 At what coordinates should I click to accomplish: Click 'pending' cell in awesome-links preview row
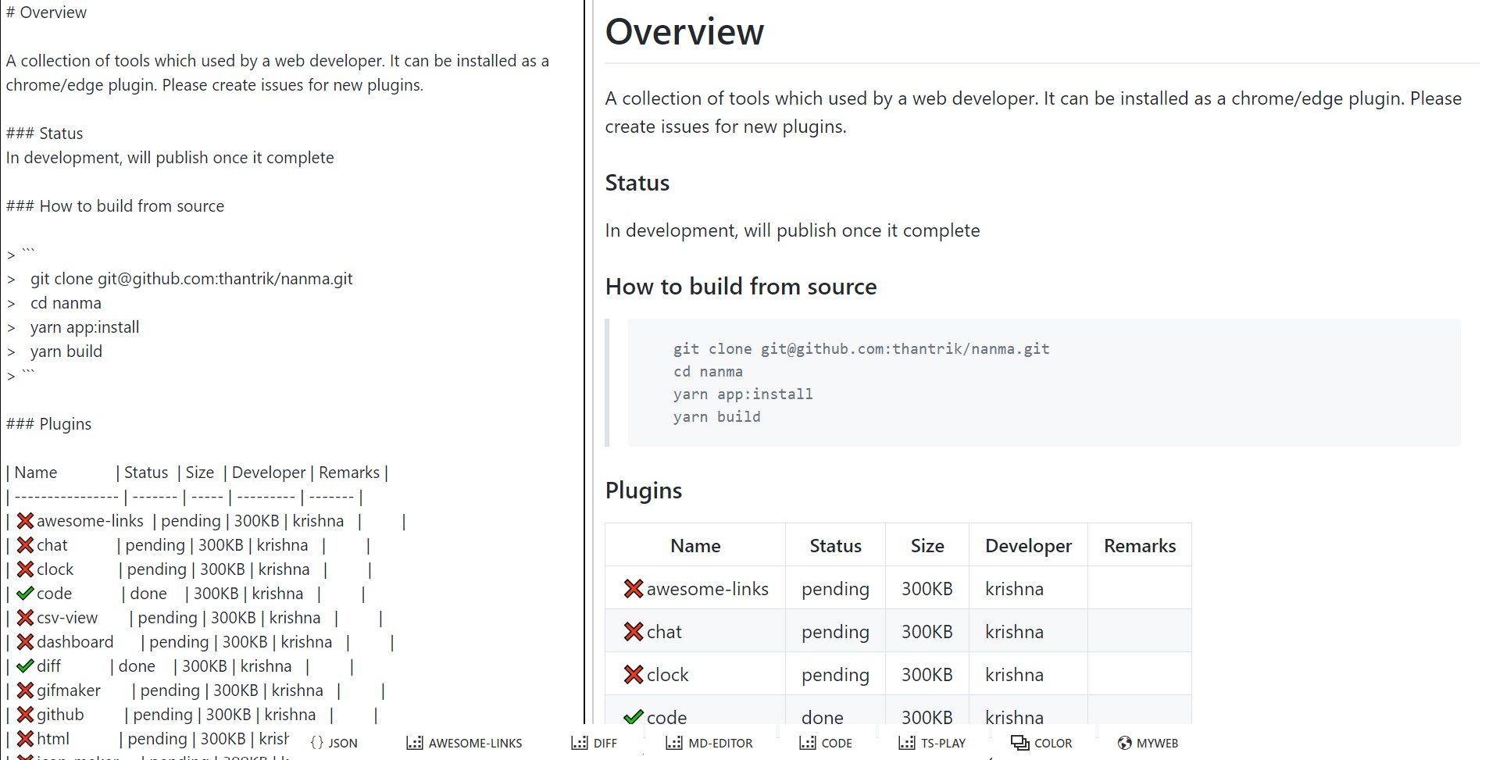pos(835,589)
